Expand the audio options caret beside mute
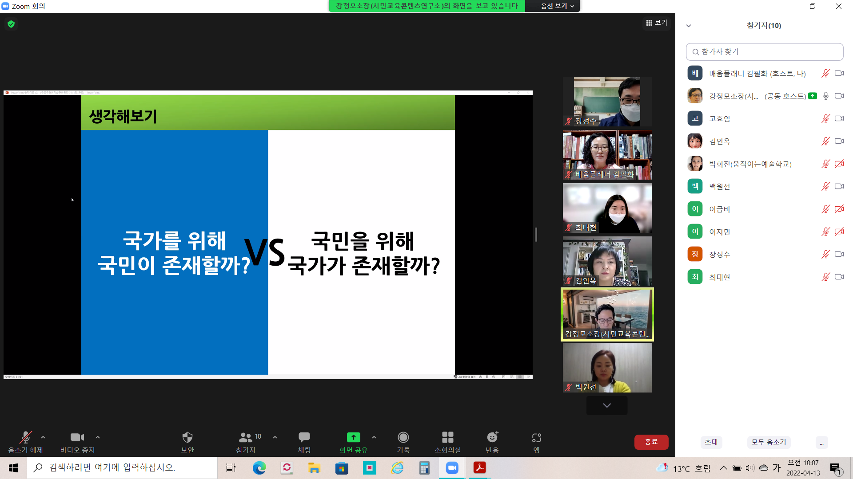 point(43,437)
